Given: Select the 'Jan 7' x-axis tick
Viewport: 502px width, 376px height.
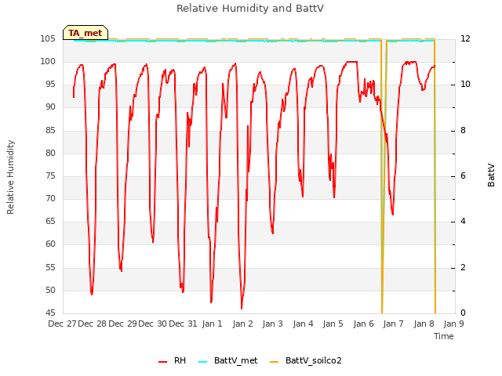Looking at the screenshot, I should [x=394, y=324].
